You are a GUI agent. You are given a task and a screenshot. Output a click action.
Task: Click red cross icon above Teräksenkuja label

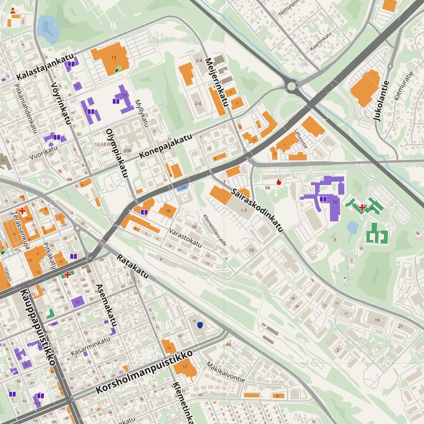point(22,210)
